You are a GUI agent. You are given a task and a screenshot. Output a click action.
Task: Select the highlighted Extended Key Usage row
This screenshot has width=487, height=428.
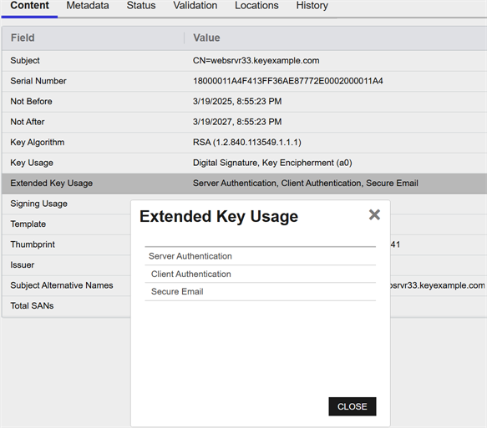244,184
